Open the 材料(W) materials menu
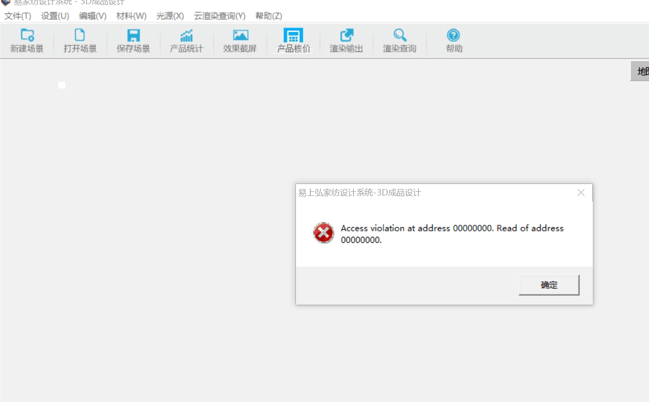649x402 pixels. pyautogui.click(x=131, y=16)
